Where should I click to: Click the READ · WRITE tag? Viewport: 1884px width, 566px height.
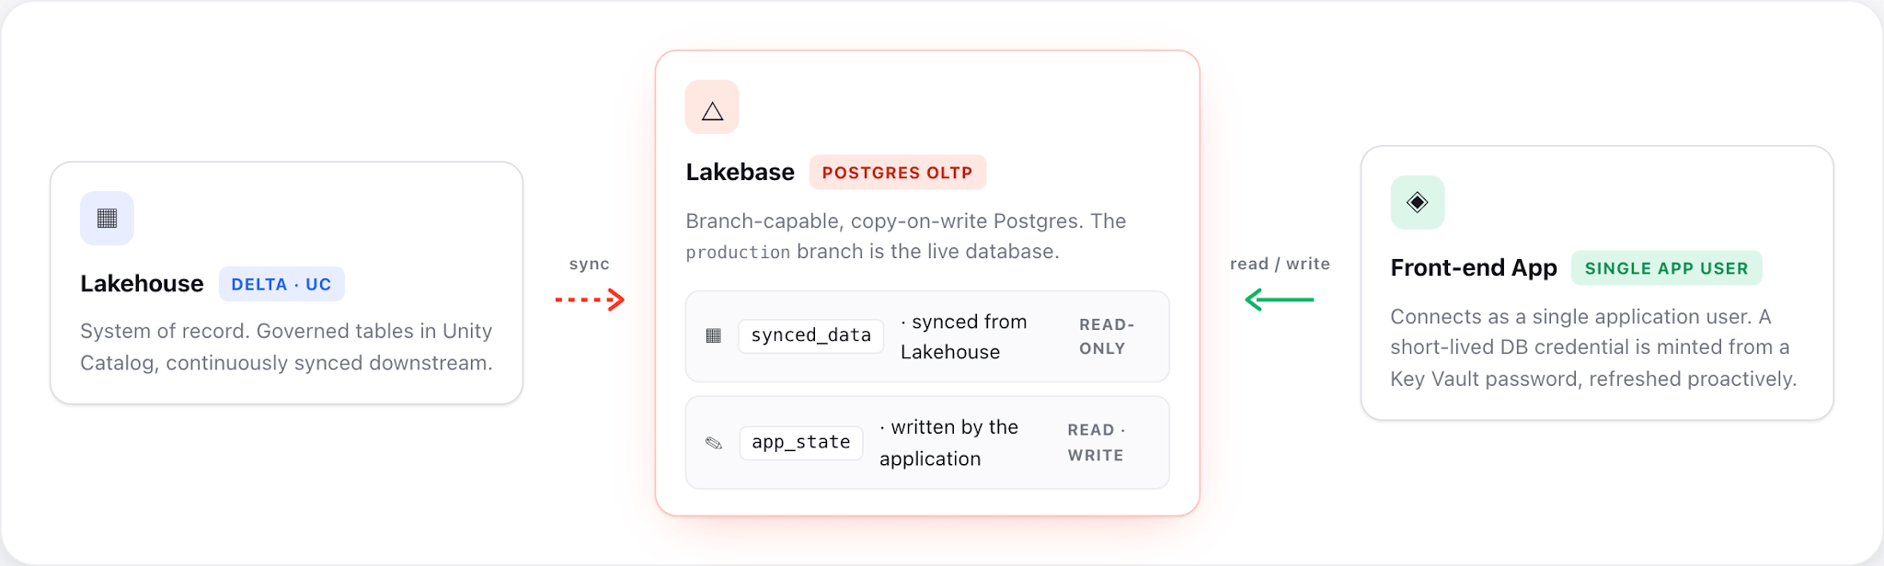coord(1097,443)
